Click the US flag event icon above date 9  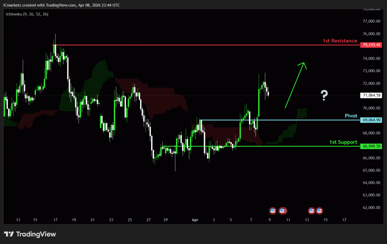click(272, 210)
